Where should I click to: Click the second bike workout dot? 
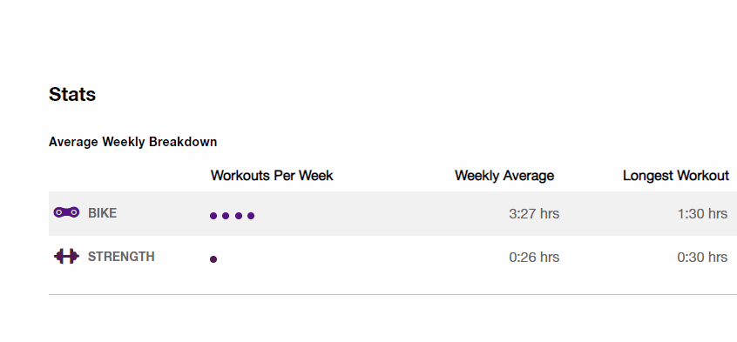(x=226, y=216)
